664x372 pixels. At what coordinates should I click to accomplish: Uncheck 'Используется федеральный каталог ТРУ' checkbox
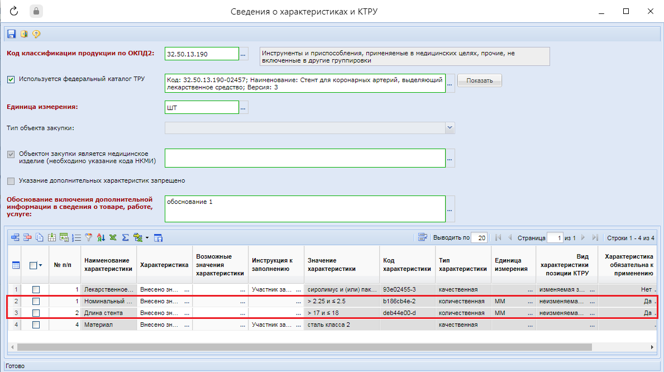coord(11,79)
